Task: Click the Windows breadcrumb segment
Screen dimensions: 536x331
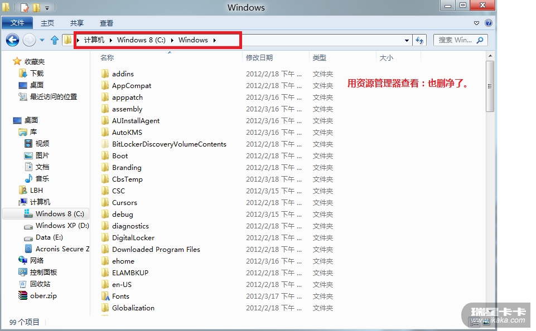Action: click(x=193, y=40)
